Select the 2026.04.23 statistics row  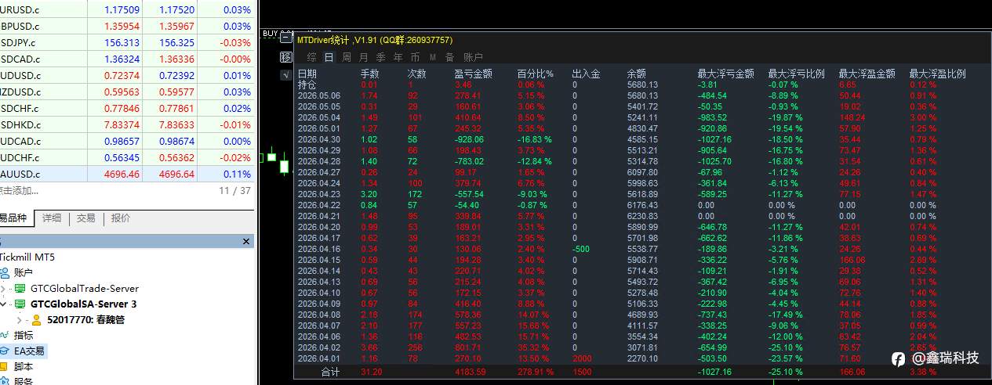[x=641, y=194]
